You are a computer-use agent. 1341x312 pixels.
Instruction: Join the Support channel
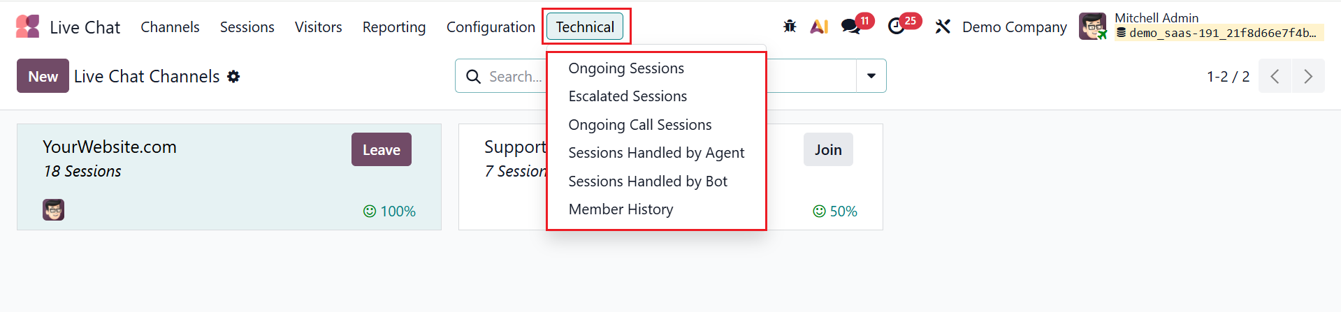(827, 149)
